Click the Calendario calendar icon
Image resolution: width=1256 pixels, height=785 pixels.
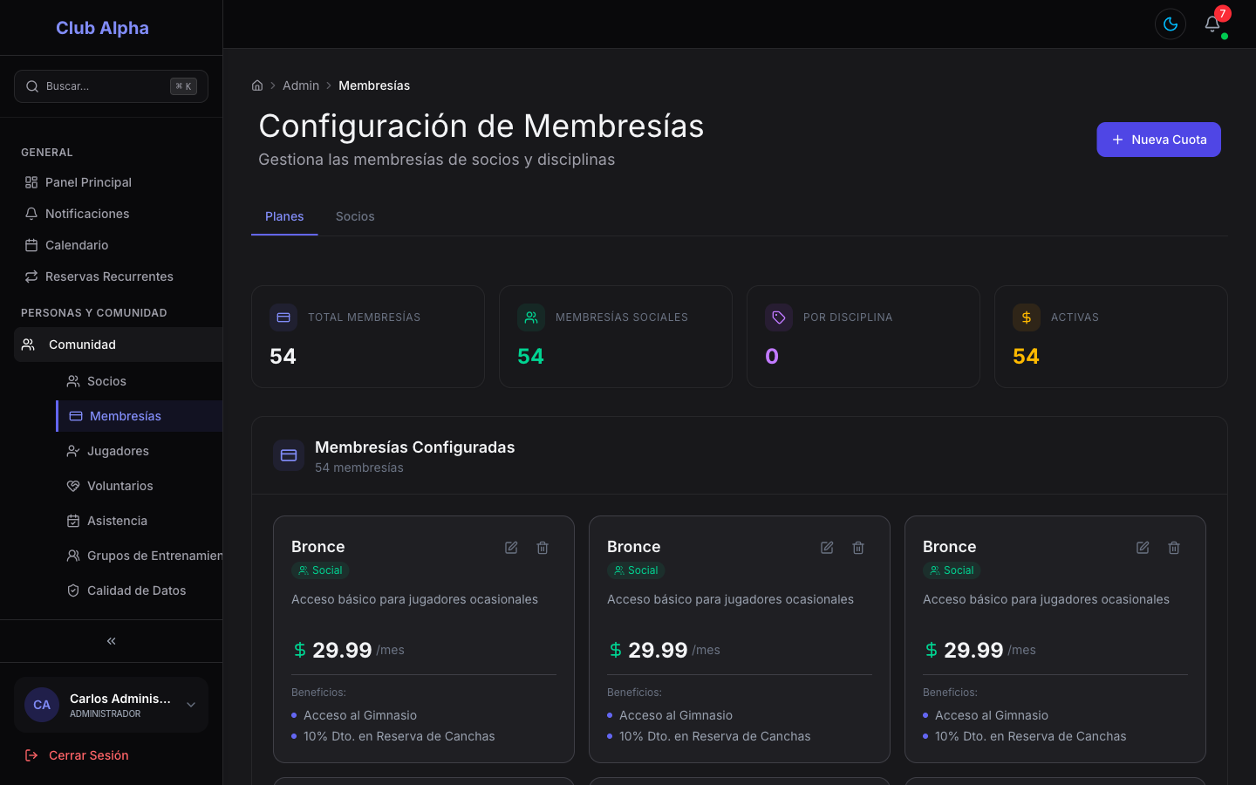click(31, 245)
